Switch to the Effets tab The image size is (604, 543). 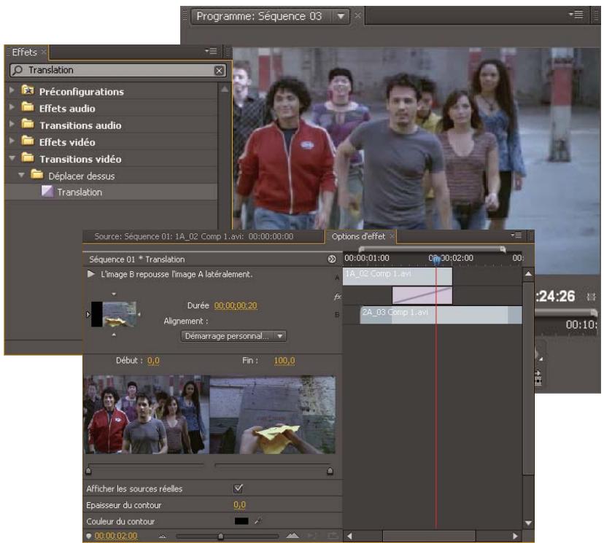[x=24, y=52]
